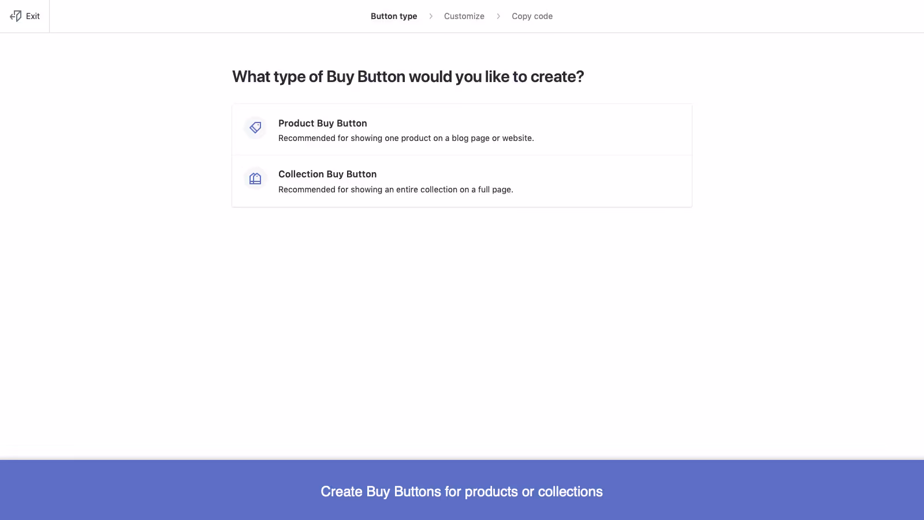Click the Exit button

point(25,16)
